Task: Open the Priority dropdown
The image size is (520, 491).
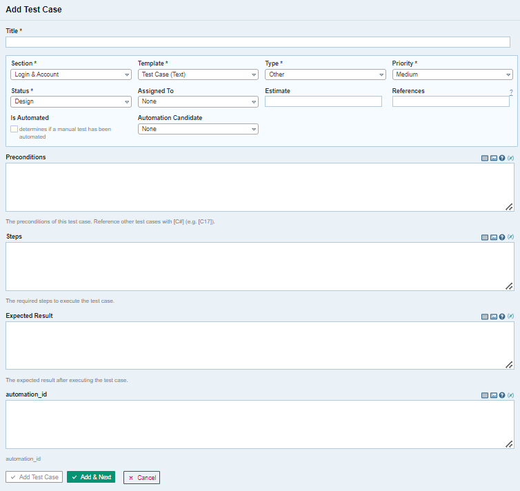Action: (452, 74)
